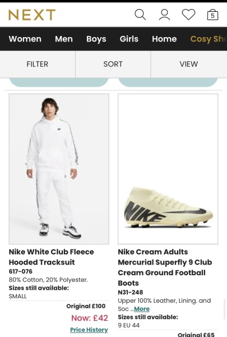Go to the Women section
Image resolution: width=227 pixels, height=337 pixels.
pyautogui.click(x=25, y=39)
